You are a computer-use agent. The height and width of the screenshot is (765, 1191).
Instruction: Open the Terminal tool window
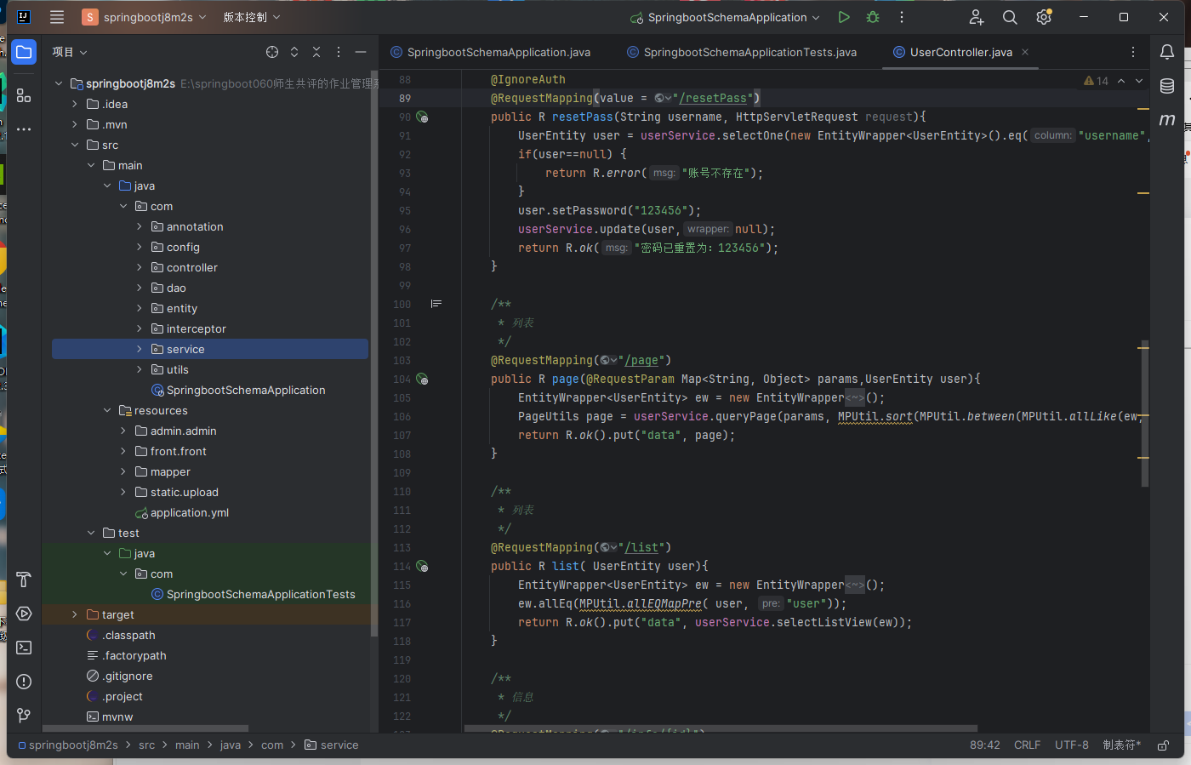click(23, 648)
